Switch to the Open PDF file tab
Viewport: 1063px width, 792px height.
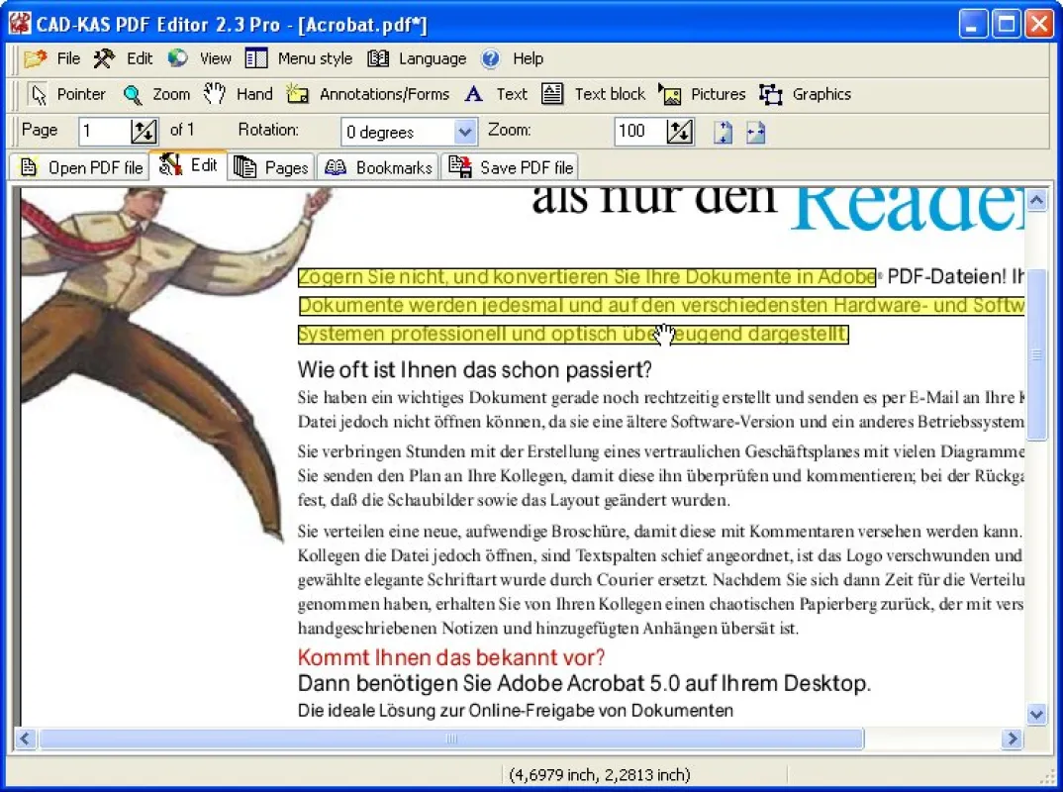point(81,167)
